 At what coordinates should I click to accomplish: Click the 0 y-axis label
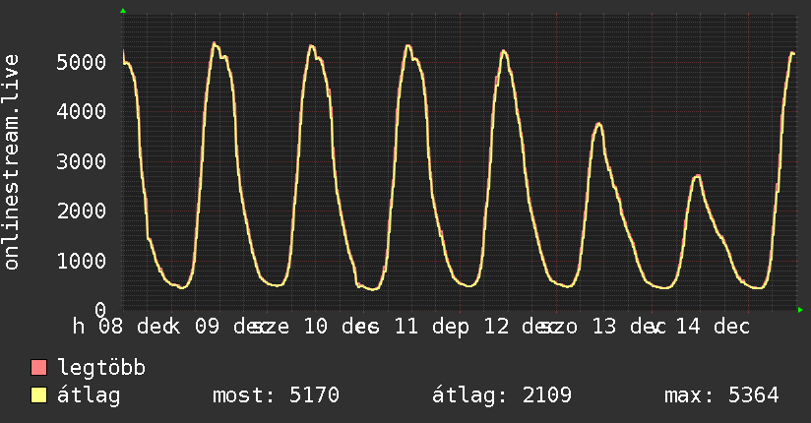pyautogui.click(x=100, y=310)
